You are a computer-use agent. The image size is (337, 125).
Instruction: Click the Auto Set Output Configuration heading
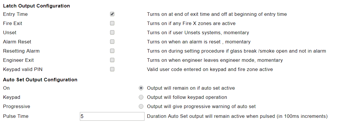pos(40,80)
